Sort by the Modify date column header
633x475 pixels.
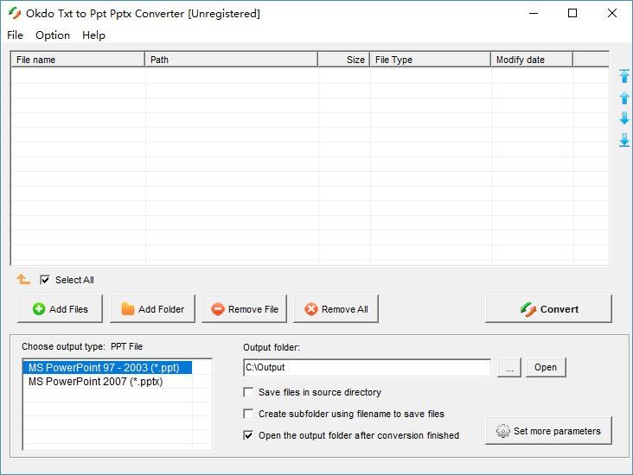(532, 60)
